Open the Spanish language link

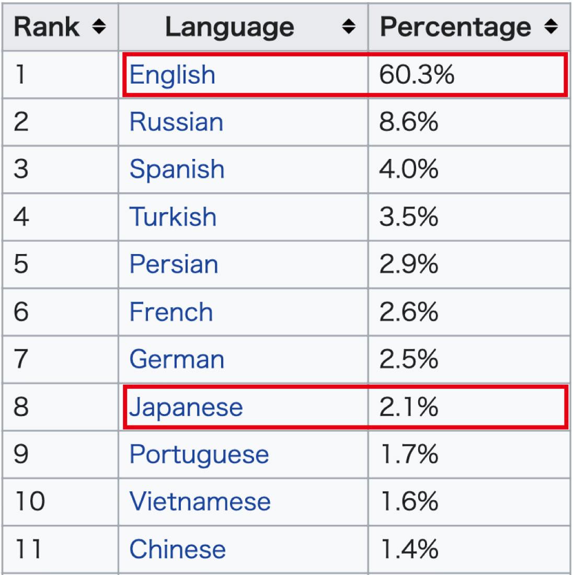pos(177,169)
